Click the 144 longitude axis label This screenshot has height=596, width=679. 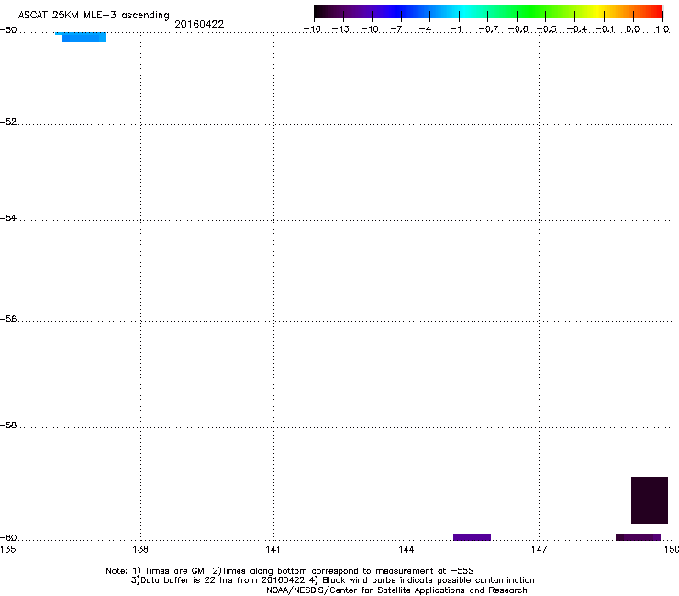(406, 549)
